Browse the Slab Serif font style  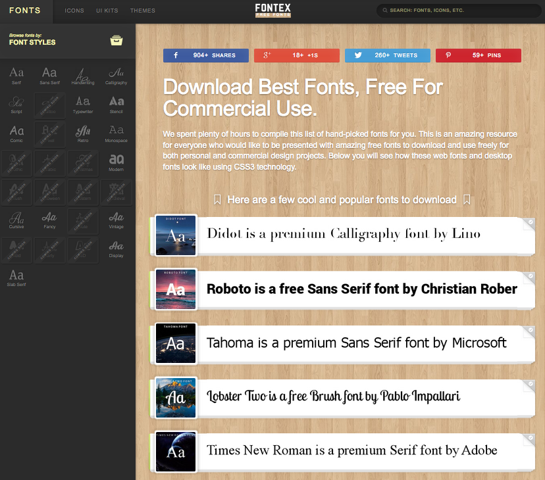[16, 278]
